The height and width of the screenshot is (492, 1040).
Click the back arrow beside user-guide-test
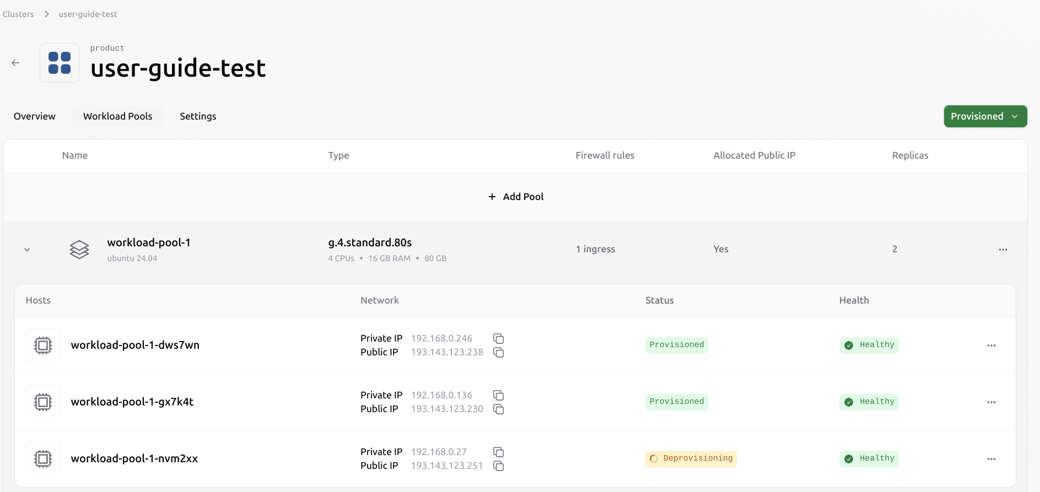point(15,63)
